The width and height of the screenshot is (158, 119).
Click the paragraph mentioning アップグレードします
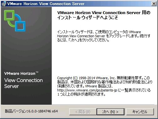coord(104,36)
